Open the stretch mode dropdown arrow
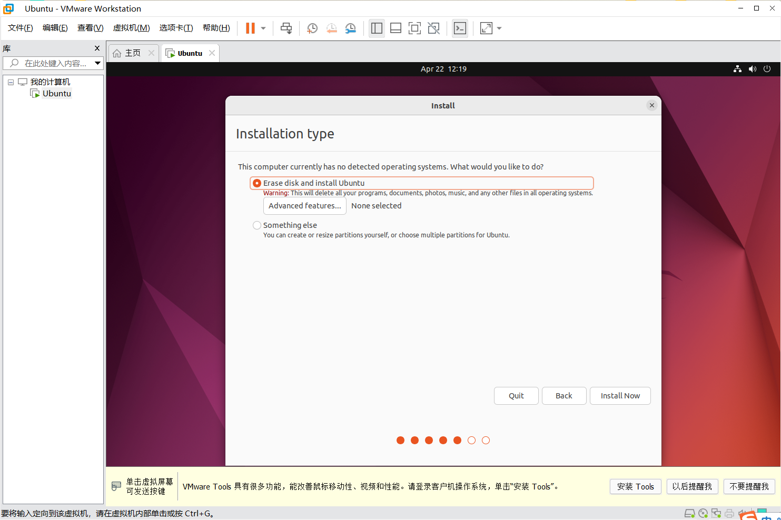This screenshot has width=781, height=520. click(x=499, y=28)
